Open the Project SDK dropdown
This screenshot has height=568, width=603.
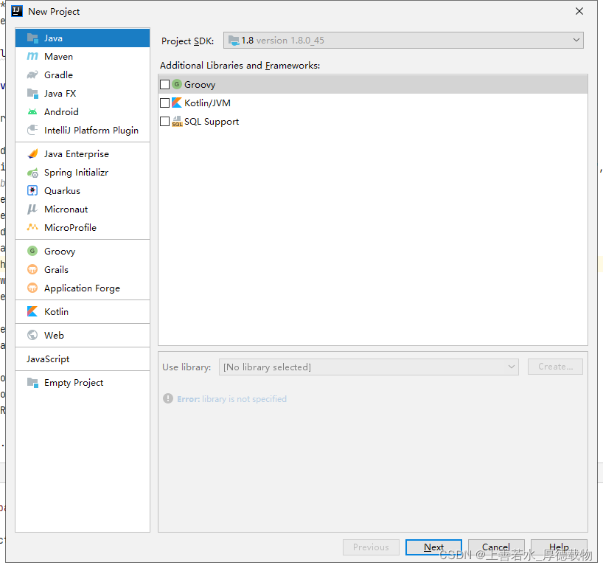point(403,40)
